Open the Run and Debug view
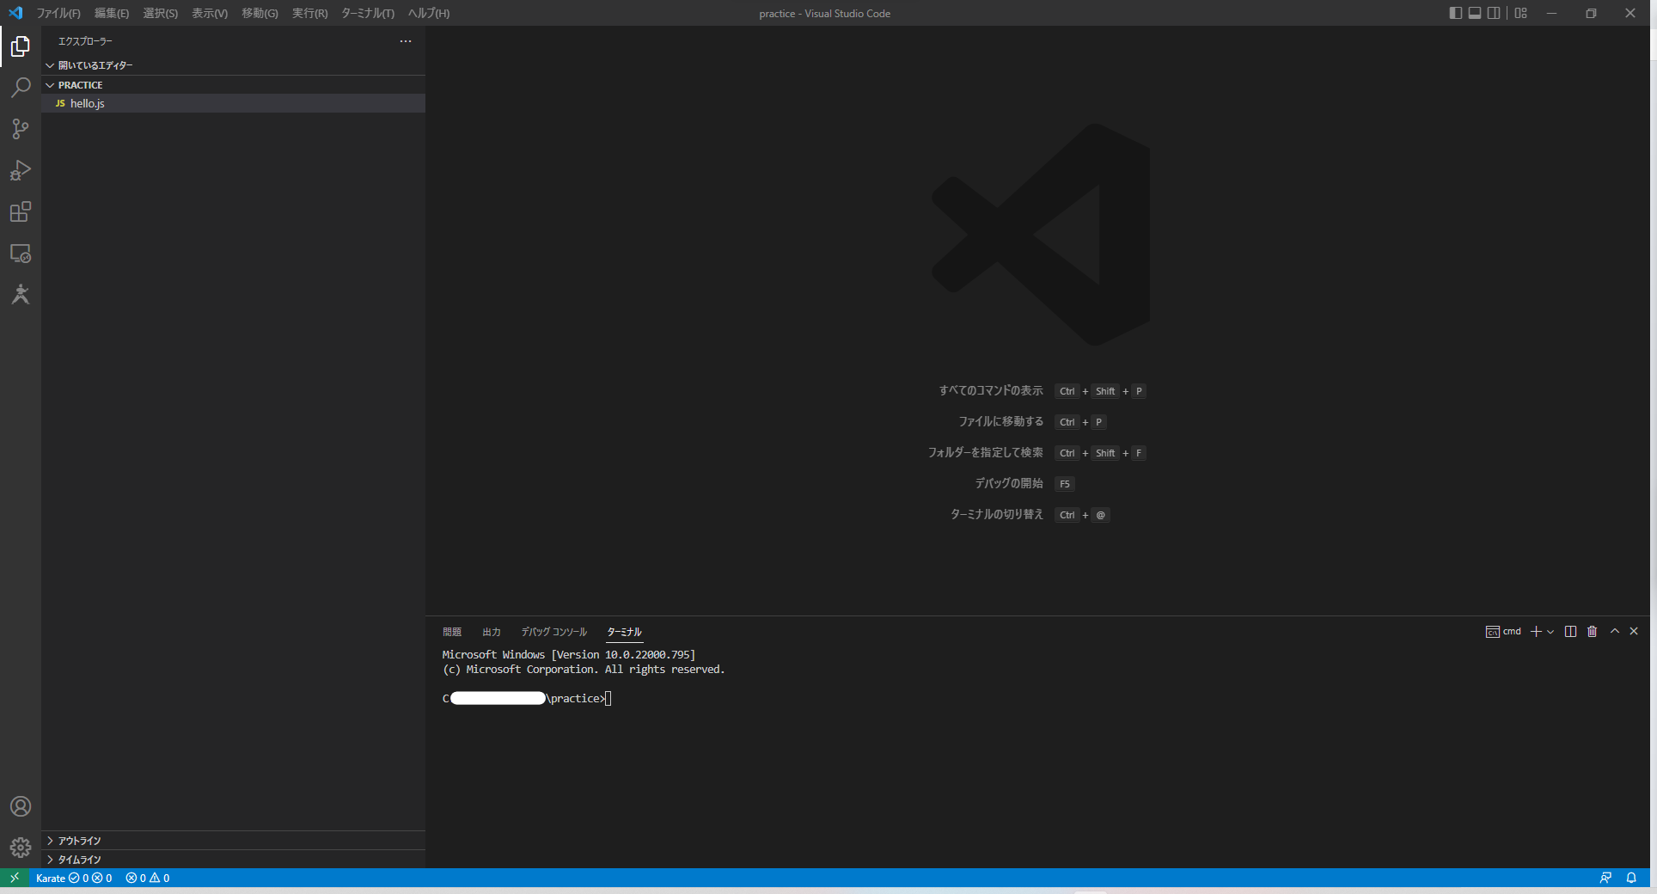 click(21, 170)
